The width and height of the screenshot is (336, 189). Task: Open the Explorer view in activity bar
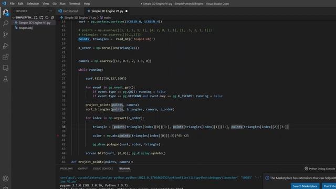6,13
